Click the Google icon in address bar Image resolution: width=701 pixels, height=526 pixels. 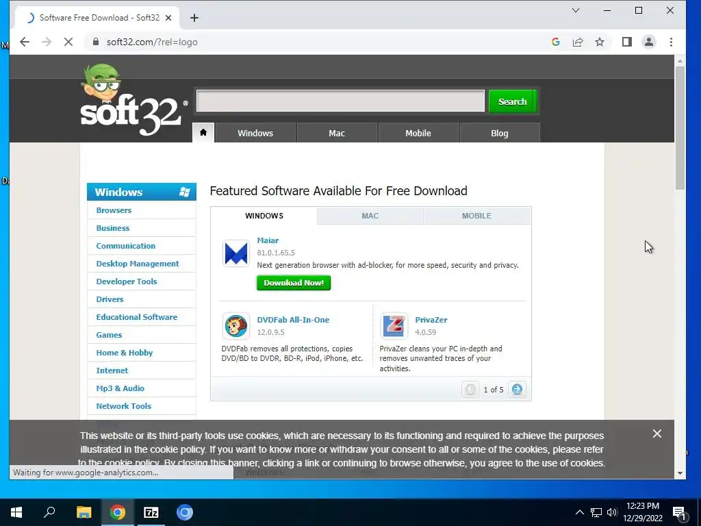[556, 42]
